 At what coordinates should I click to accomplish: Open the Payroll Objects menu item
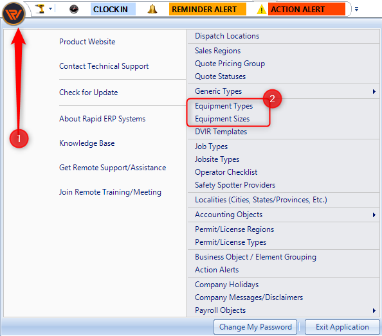284,310
